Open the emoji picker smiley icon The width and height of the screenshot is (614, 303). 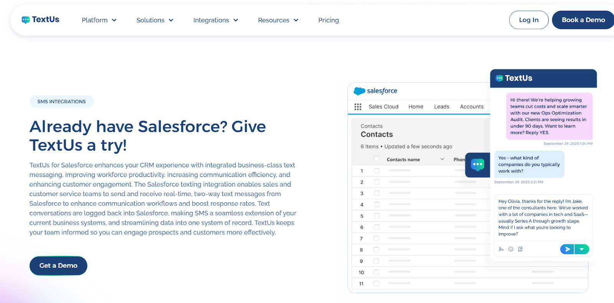(x=511, y=249)
